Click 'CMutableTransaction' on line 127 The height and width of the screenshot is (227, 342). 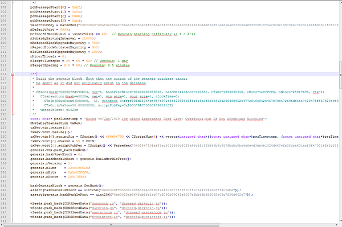tap(49, 123)
